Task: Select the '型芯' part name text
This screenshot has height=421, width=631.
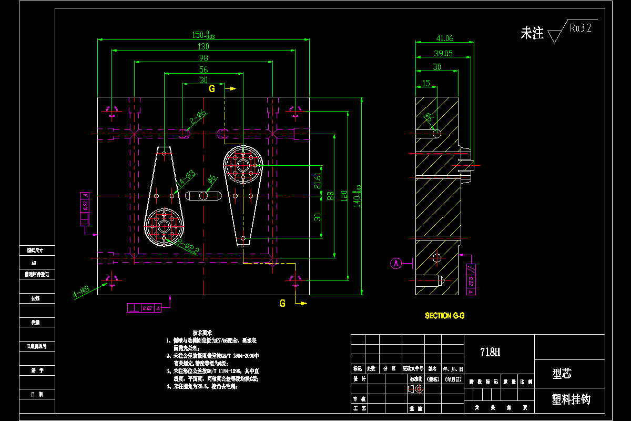Action: 562,374
